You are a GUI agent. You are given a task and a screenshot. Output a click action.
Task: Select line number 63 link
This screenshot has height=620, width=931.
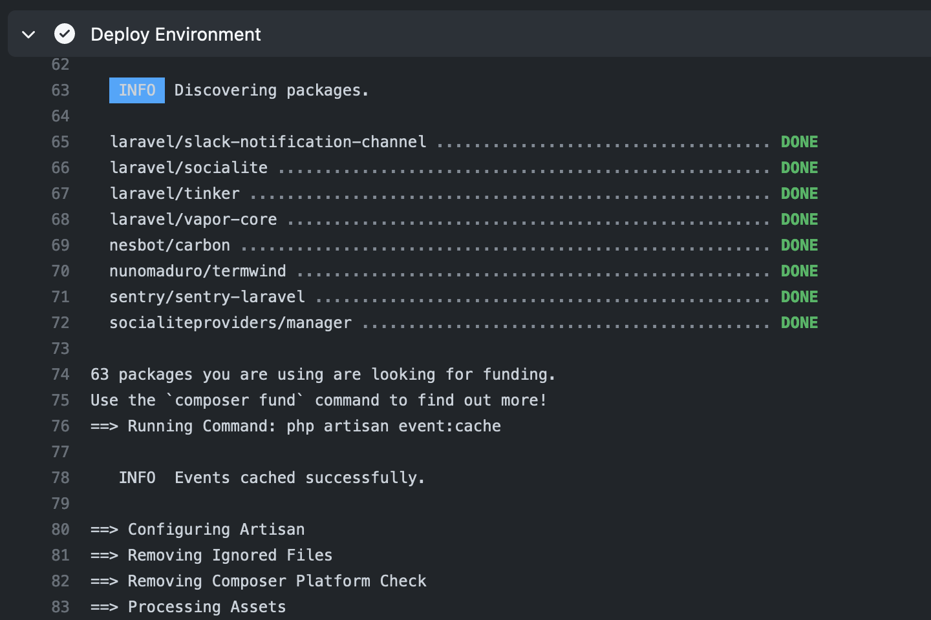60,90
